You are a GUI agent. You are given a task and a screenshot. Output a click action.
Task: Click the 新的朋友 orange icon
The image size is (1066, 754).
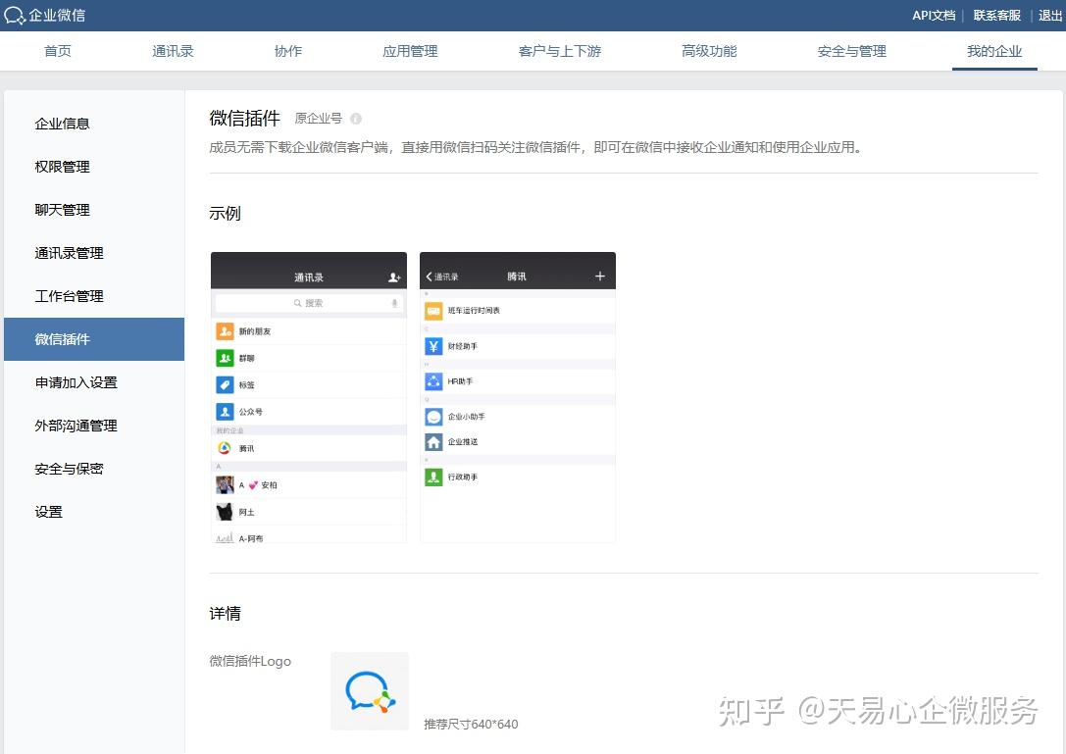pos(225,331)
